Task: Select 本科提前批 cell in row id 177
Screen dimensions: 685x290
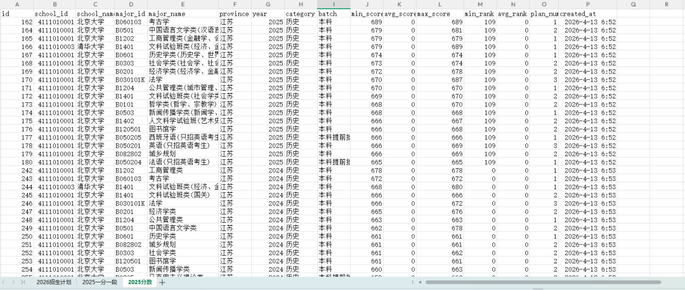Action: click(x=334, y=137)
